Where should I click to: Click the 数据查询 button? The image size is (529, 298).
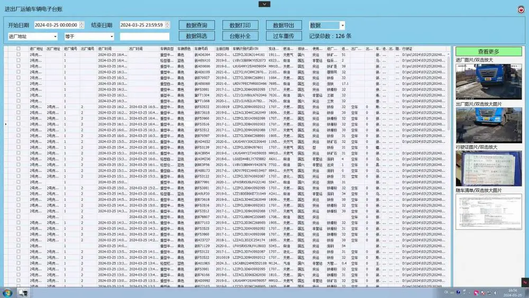(197, 25)
